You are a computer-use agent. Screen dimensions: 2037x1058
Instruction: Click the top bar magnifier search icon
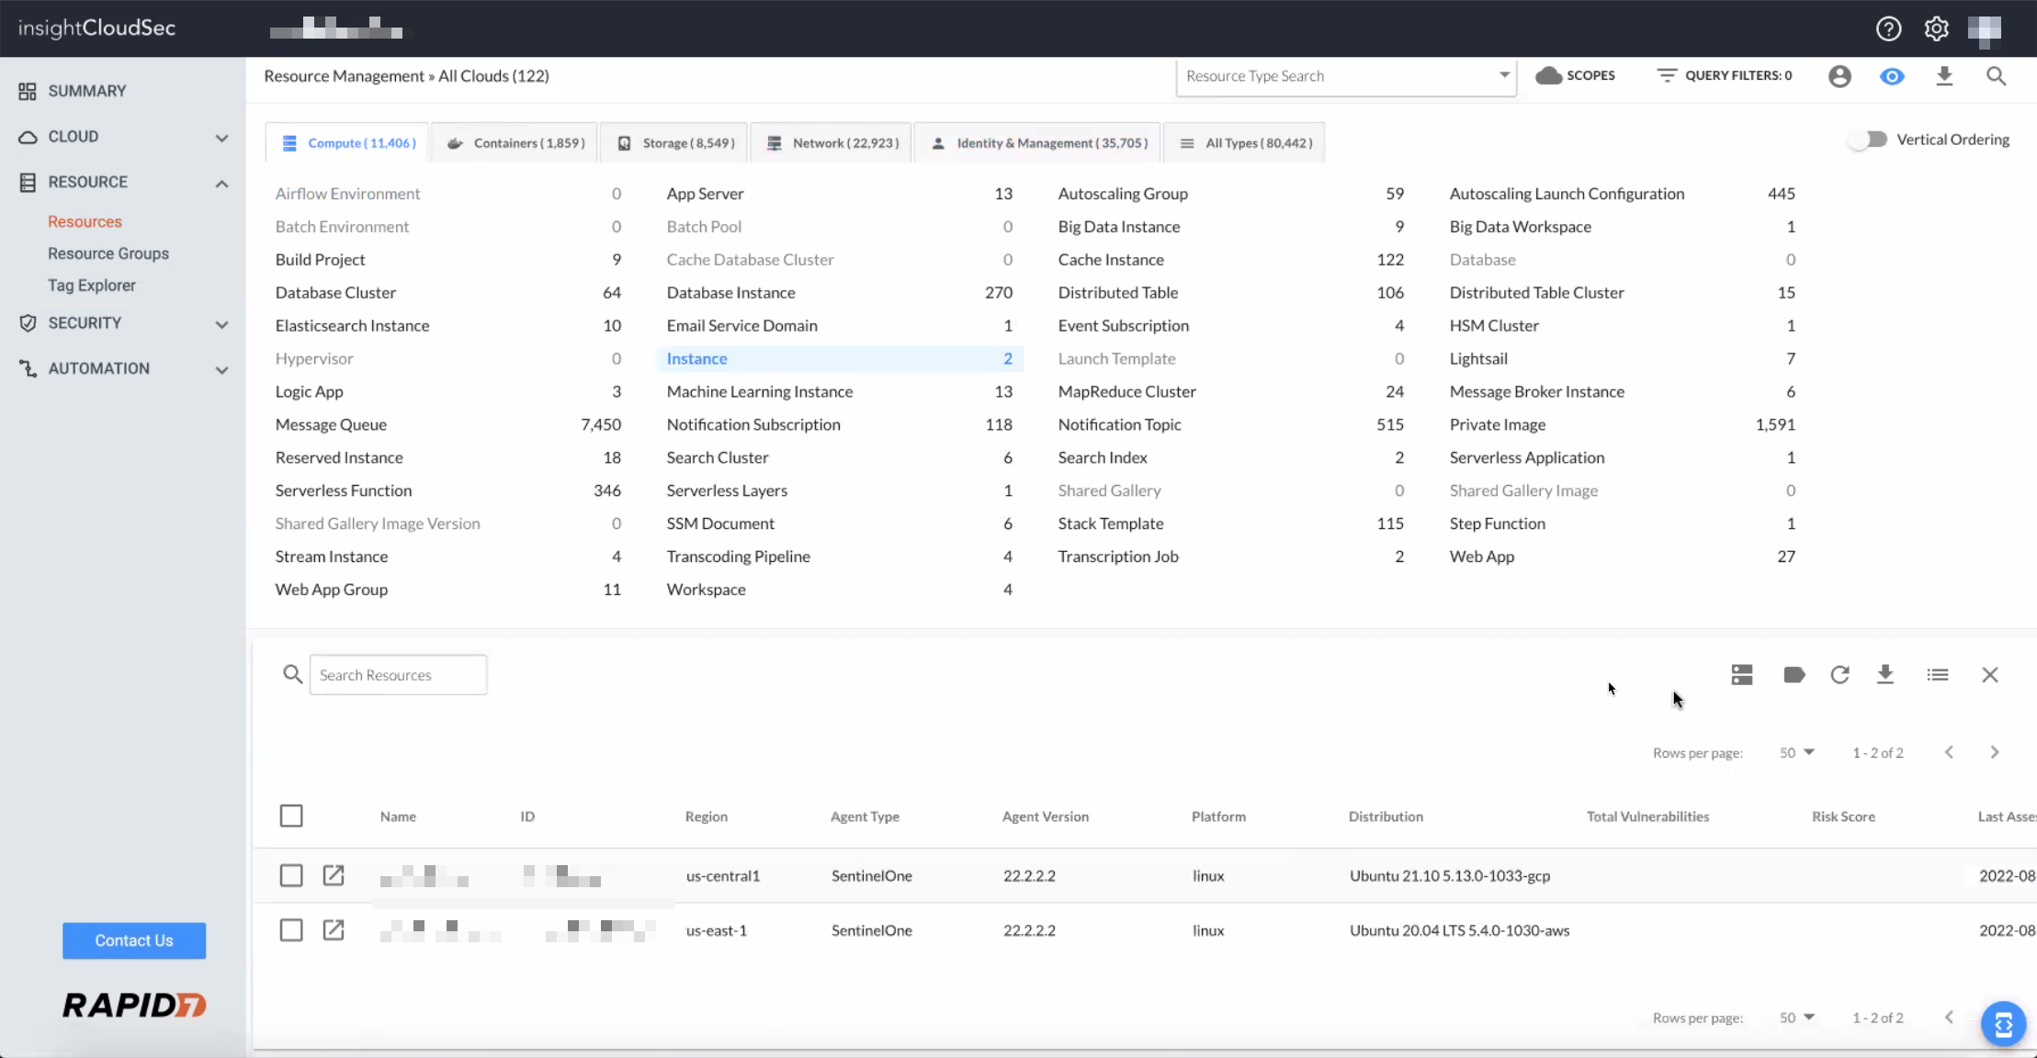(x=1996, y=76)
